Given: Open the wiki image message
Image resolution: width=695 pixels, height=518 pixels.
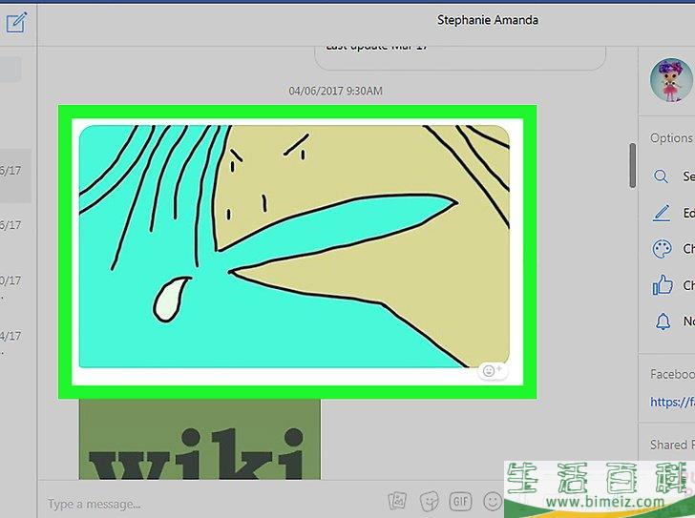Looking at the screenshot, I should [200, 439].
